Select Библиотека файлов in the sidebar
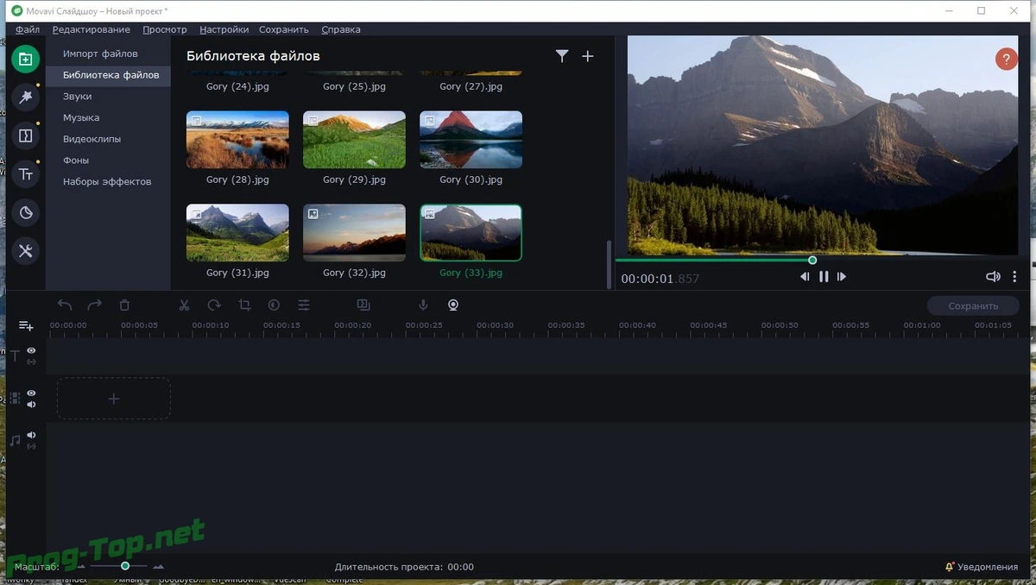This screenshot has height=585, width=1036. pyautogui.click(x=111, y=75)
